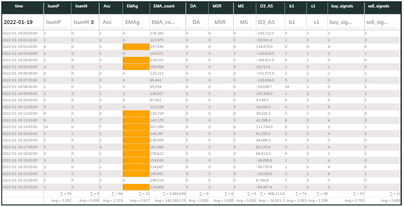Focus the IsumP filter input
404x207 pixels.
(56, 22)
